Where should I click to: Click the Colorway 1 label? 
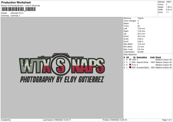tap(15, 16)
